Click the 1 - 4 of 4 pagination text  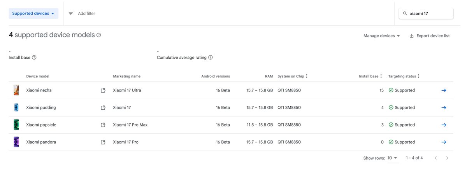click(x=414, y=158)
